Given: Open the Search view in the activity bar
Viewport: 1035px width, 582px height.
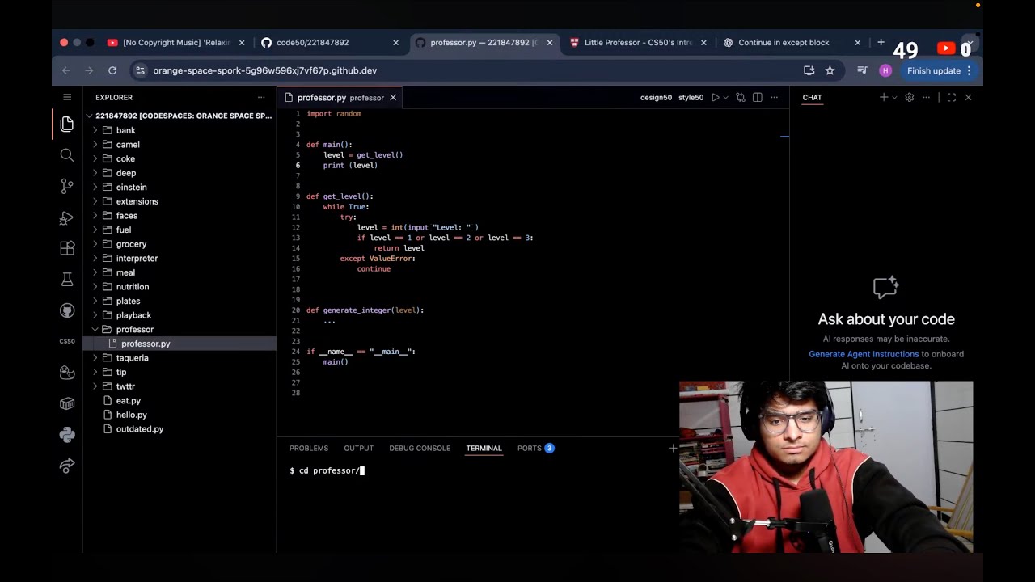Looking at the screenshot, I should [x=67, y=155].
